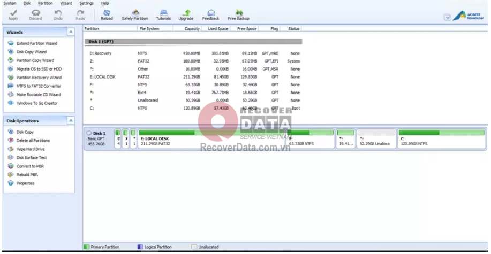Open the Disk menu
This screenshot has height=254, width=491.
pos(27,3)
